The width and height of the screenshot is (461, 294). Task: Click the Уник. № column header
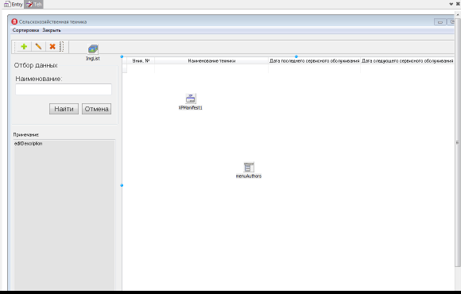tap(141, 61)
